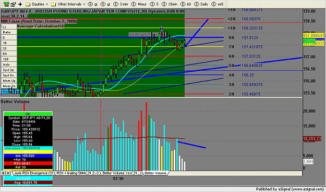Click the GBPJPY A0-FX chart title
326x192 pixels.
click(92, 11)
